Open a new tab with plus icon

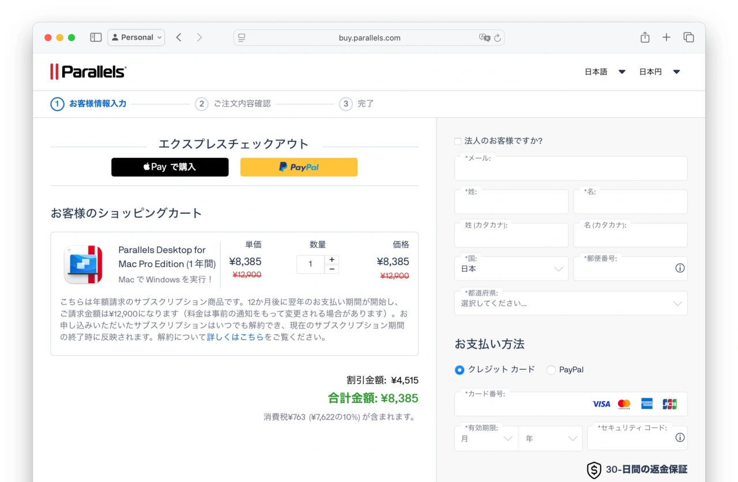pyautogui.click(x=667, y=37)
